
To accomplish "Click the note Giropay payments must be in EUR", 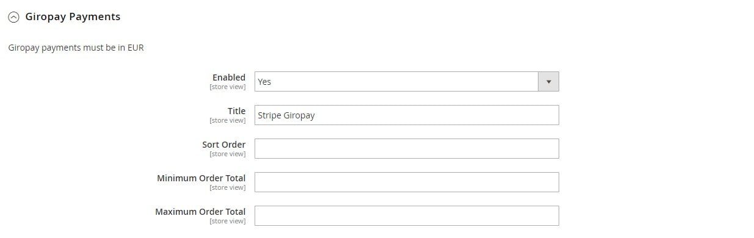I will (x=76, y=48).
